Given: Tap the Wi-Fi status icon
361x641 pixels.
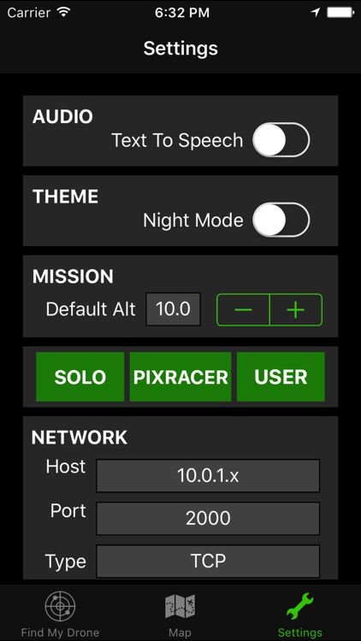Looking at the screenshot, I should tap(63, 12).
